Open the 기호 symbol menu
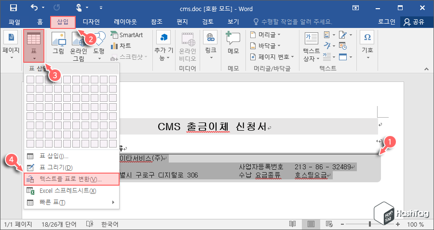Screen dimensions: 434x230 pos(367,45)
